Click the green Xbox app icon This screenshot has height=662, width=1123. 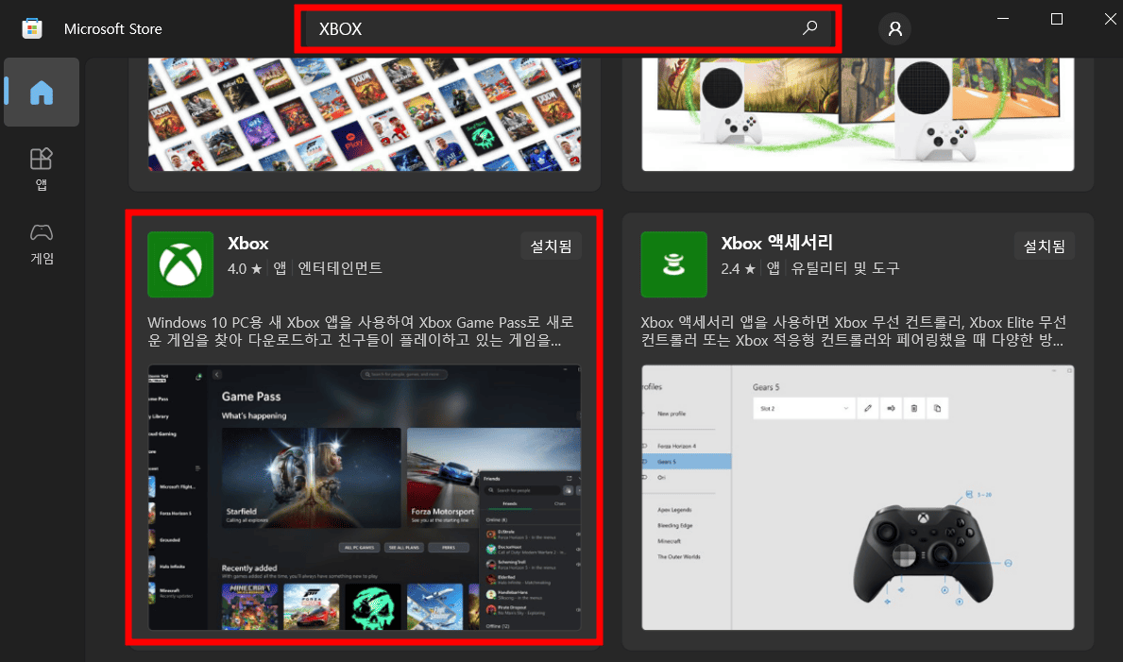180,264
